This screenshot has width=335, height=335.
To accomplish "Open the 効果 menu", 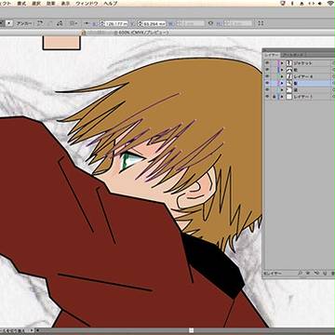I will click(x=52, y=4).
